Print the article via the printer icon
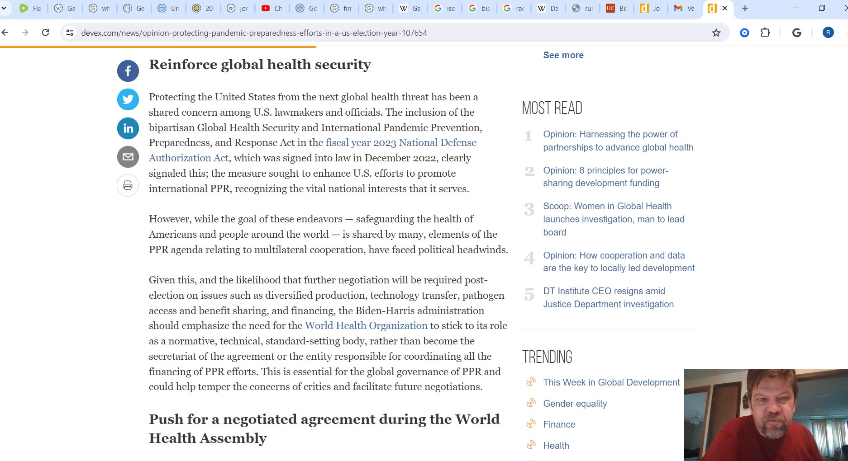Image resolution: width=848 pixels, height=461 pixels. tap(128, 185)
